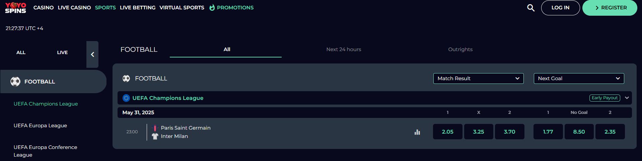The width and height of the screenshot is (642, 161).
Task: Select Live Betting in top menu
Action: click(x=138, y=7)
